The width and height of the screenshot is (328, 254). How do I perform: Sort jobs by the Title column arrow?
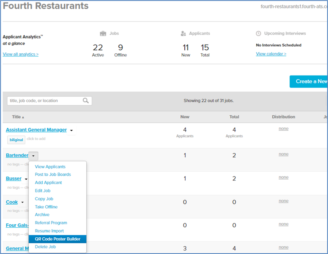23,117
